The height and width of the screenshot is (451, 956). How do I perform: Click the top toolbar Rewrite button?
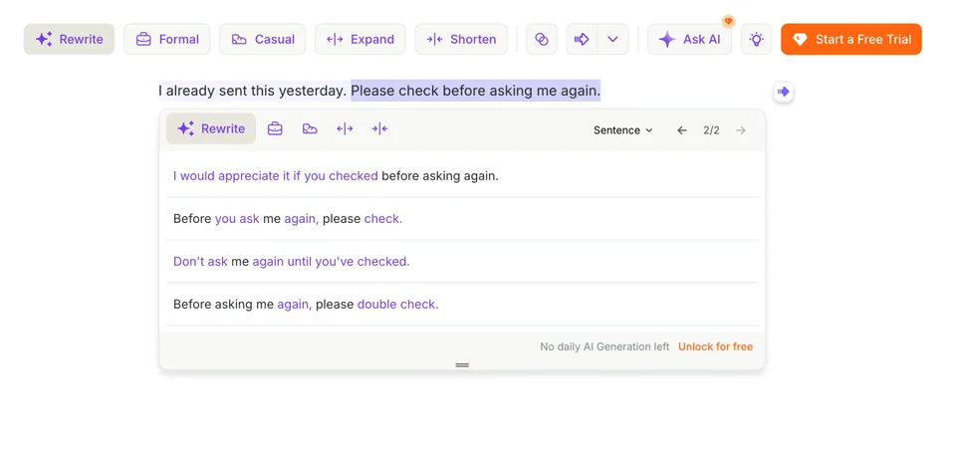(69, 39)
